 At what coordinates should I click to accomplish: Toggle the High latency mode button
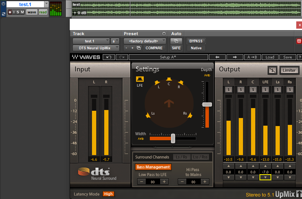[108, 194]
